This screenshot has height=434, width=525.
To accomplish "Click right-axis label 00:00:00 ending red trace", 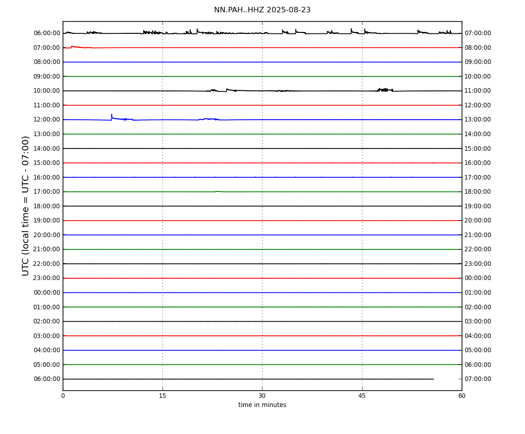I will (x=478, y=278).
